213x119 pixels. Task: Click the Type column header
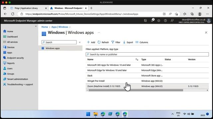(143, 59)
